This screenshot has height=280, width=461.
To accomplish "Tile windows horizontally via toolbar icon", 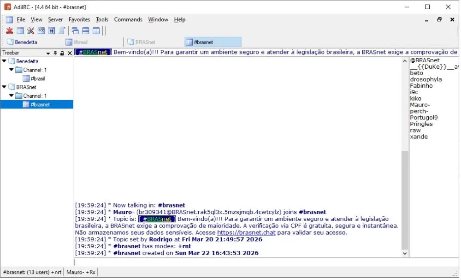I will tap(85, 31).
